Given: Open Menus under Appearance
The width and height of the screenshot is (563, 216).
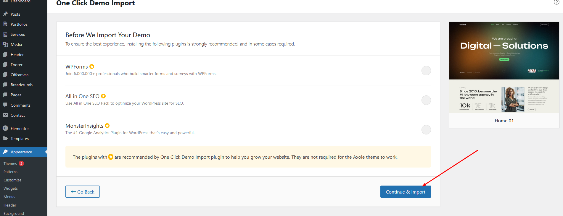Looking at the screenshot, I should [9, 196].
